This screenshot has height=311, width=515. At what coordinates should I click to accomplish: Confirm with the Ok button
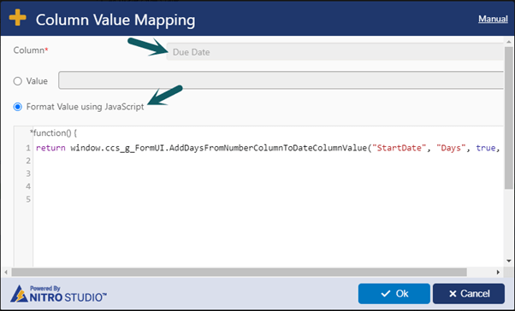coord(394,294)
